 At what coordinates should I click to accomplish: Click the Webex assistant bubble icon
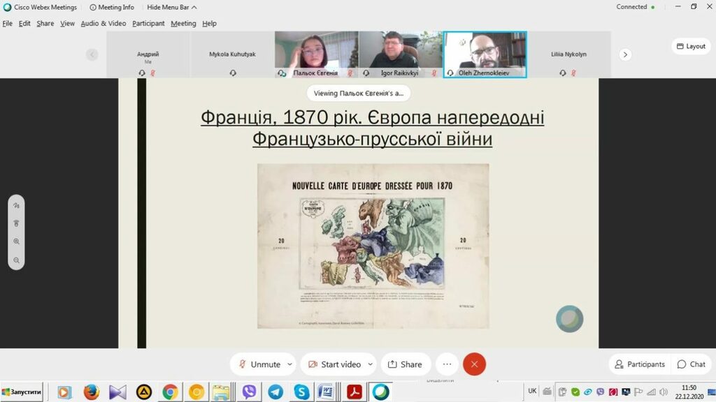569,319
